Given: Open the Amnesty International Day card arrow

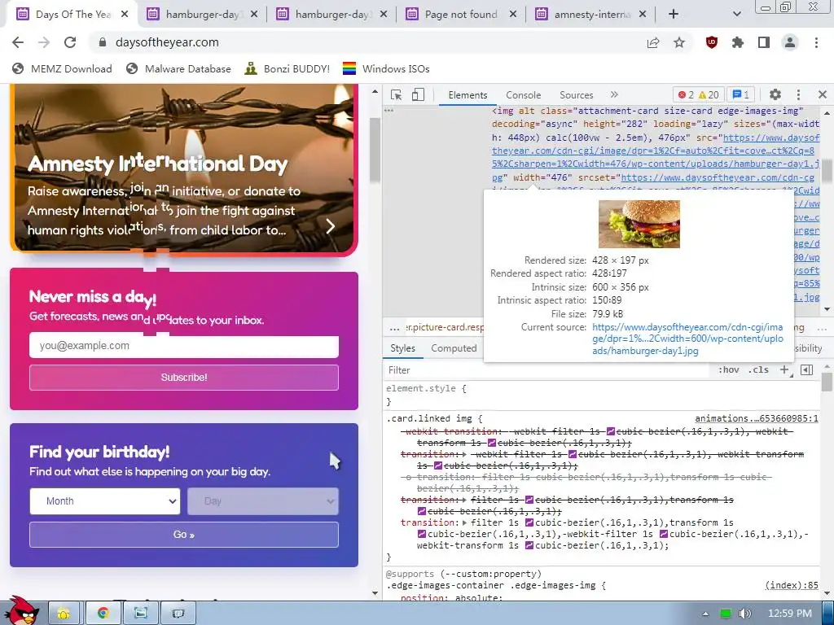Looking at the screenshot, I should coord(331,226).
